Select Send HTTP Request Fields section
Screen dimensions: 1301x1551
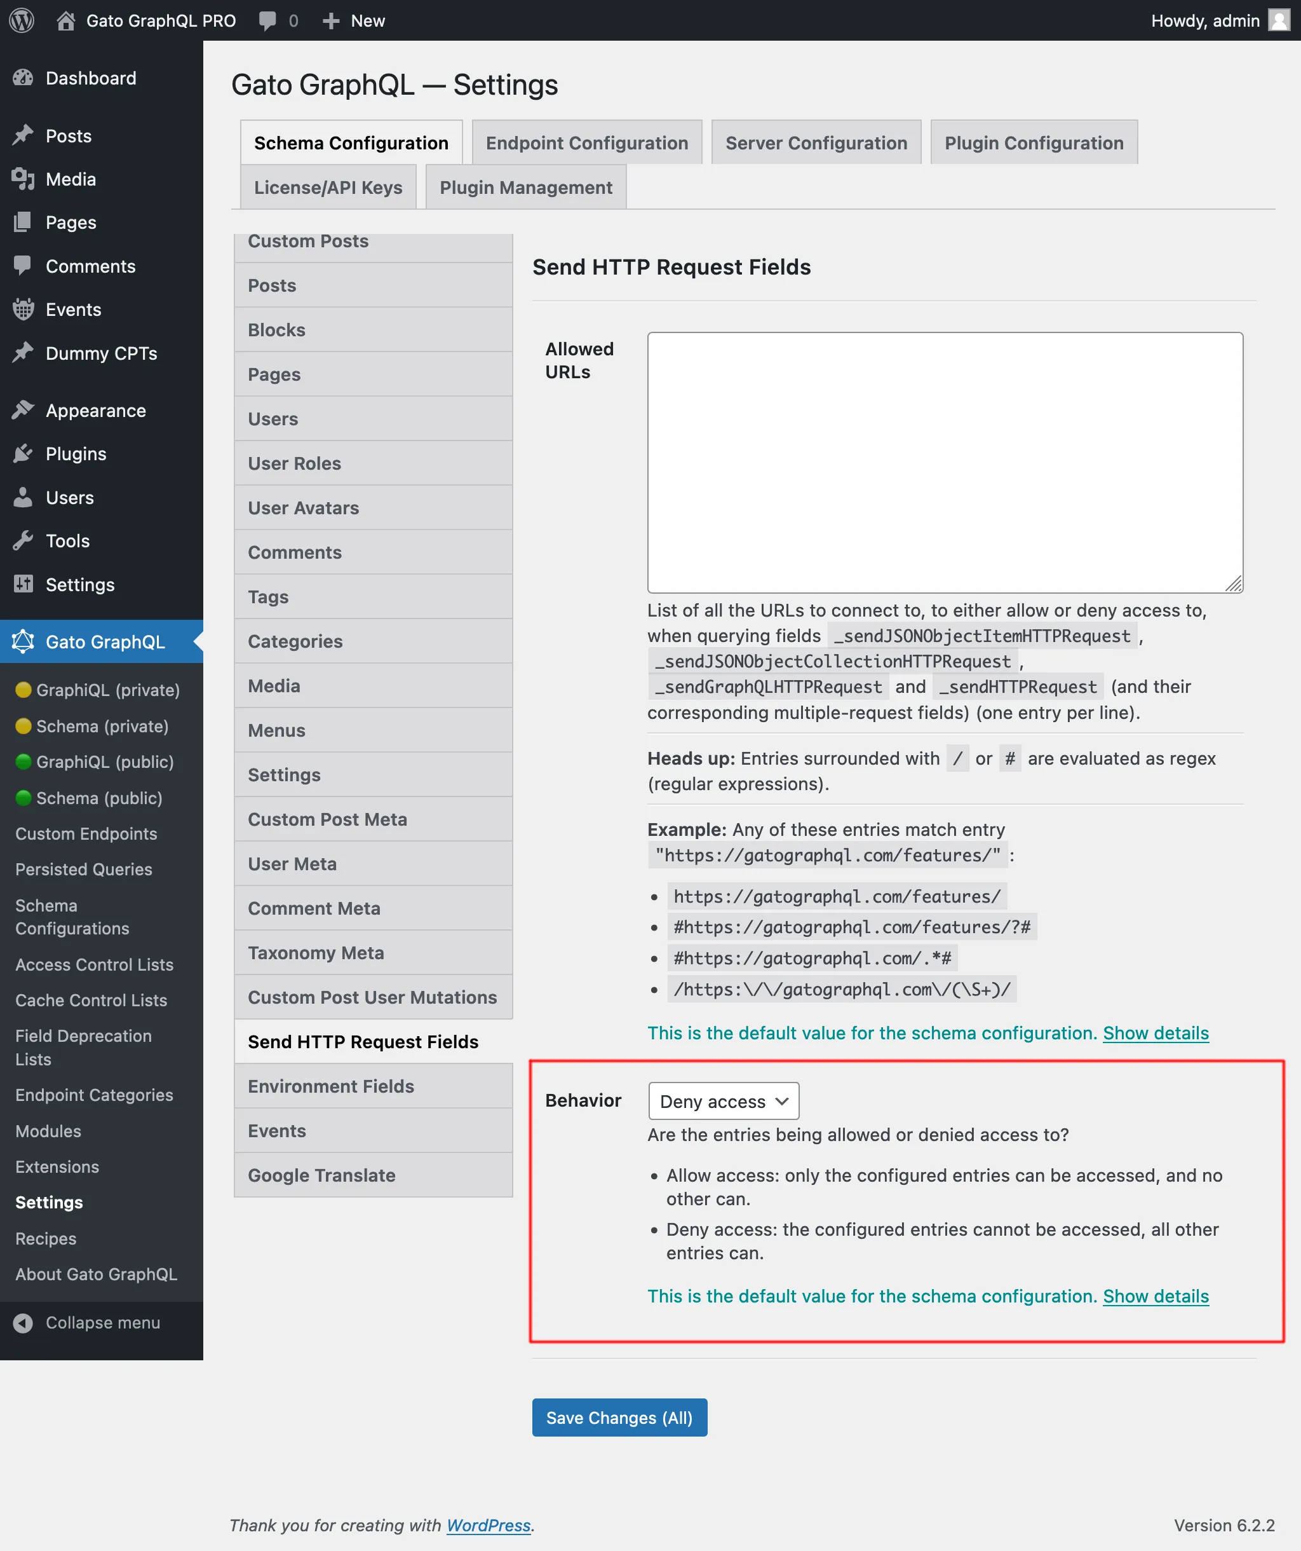374,1041
